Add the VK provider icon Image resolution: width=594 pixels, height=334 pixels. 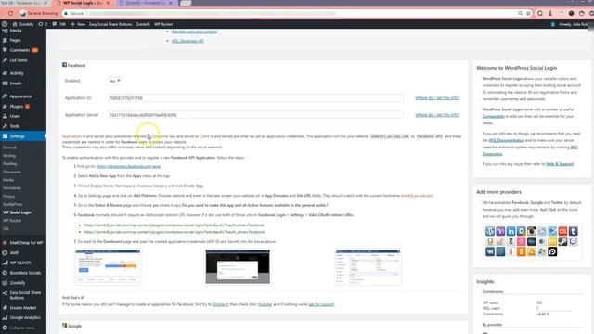pos(490,251)
